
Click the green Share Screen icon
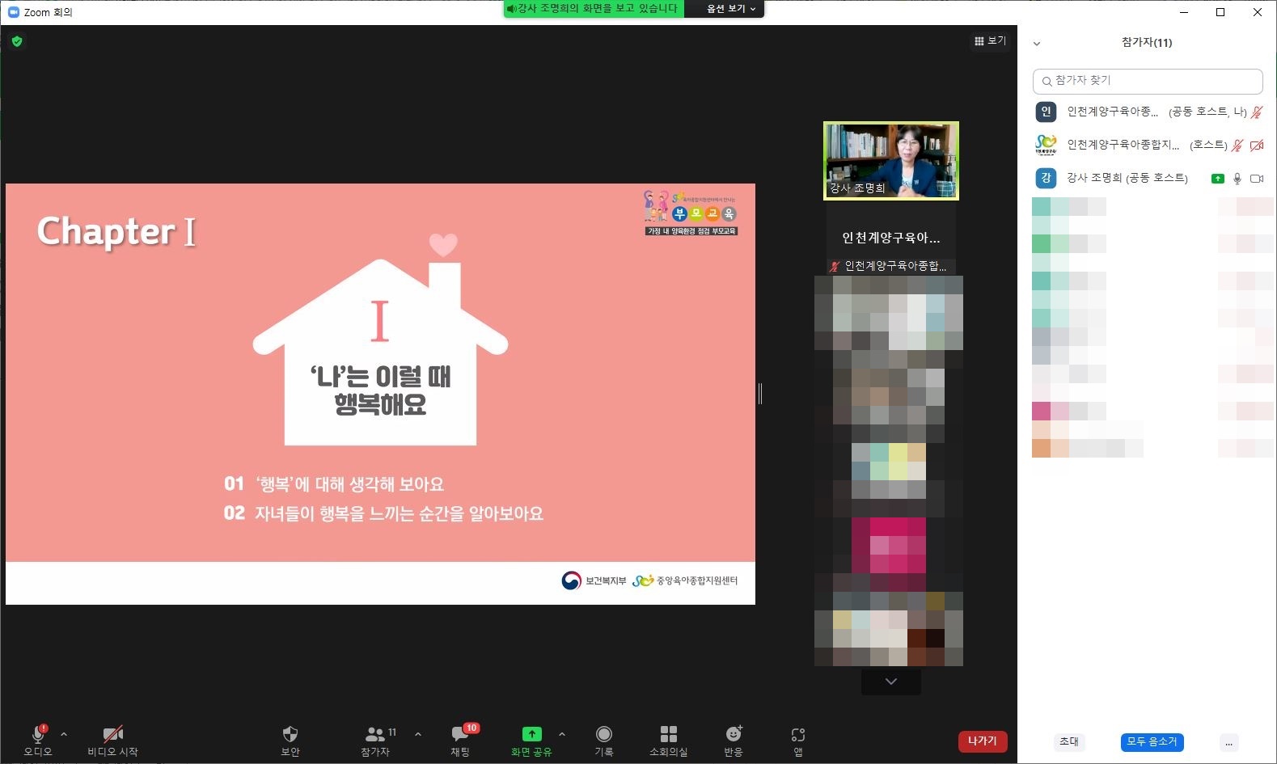[531, 734]
